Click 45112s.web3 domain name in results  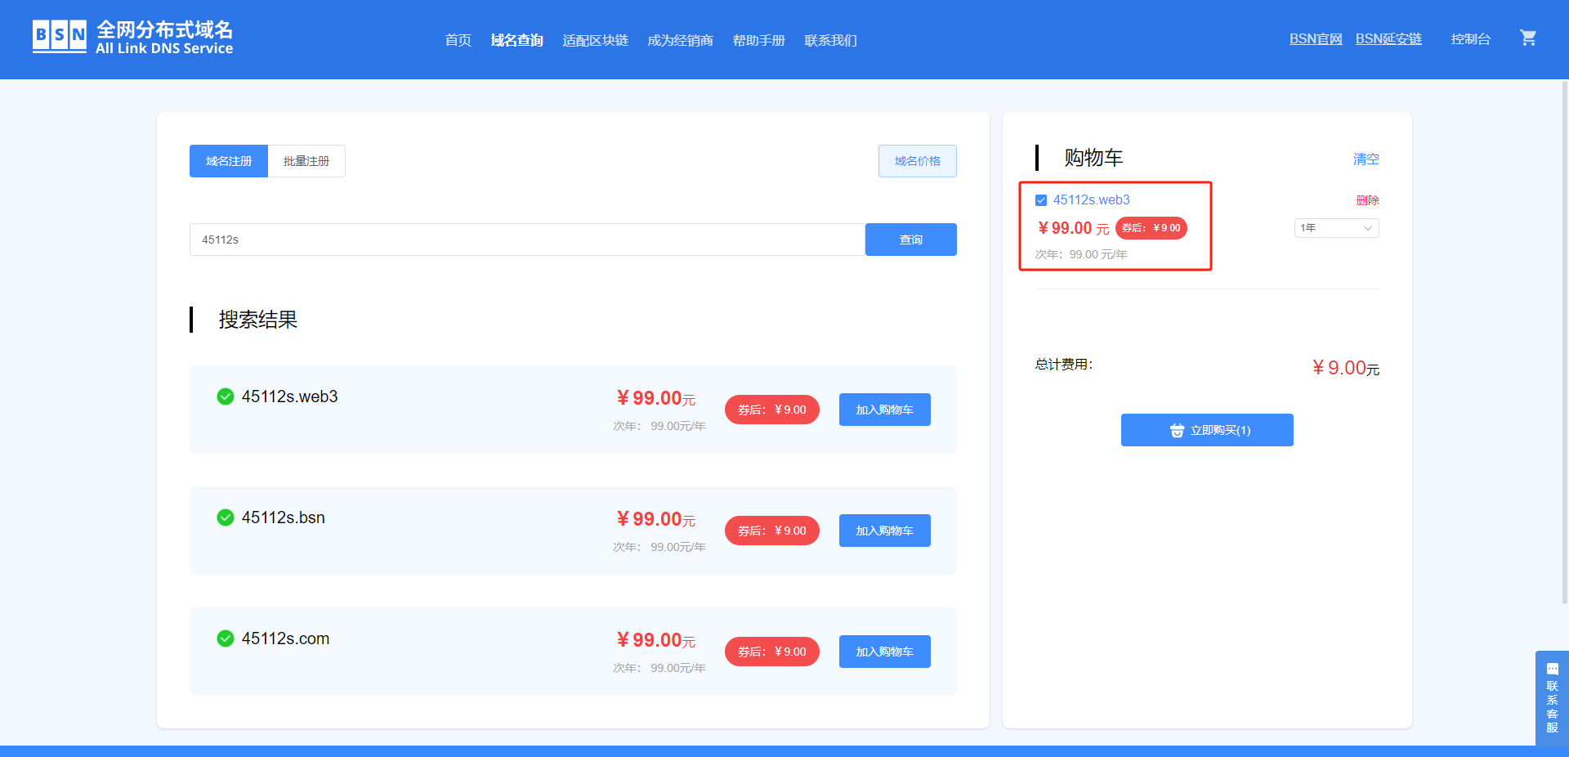pyautogui.click(x=290, y=396)
